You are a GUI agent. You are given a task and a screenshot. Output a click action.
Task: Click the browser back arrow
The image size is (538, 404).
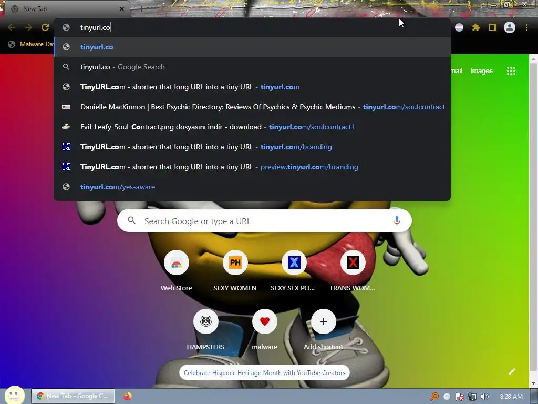coord(12,27)
